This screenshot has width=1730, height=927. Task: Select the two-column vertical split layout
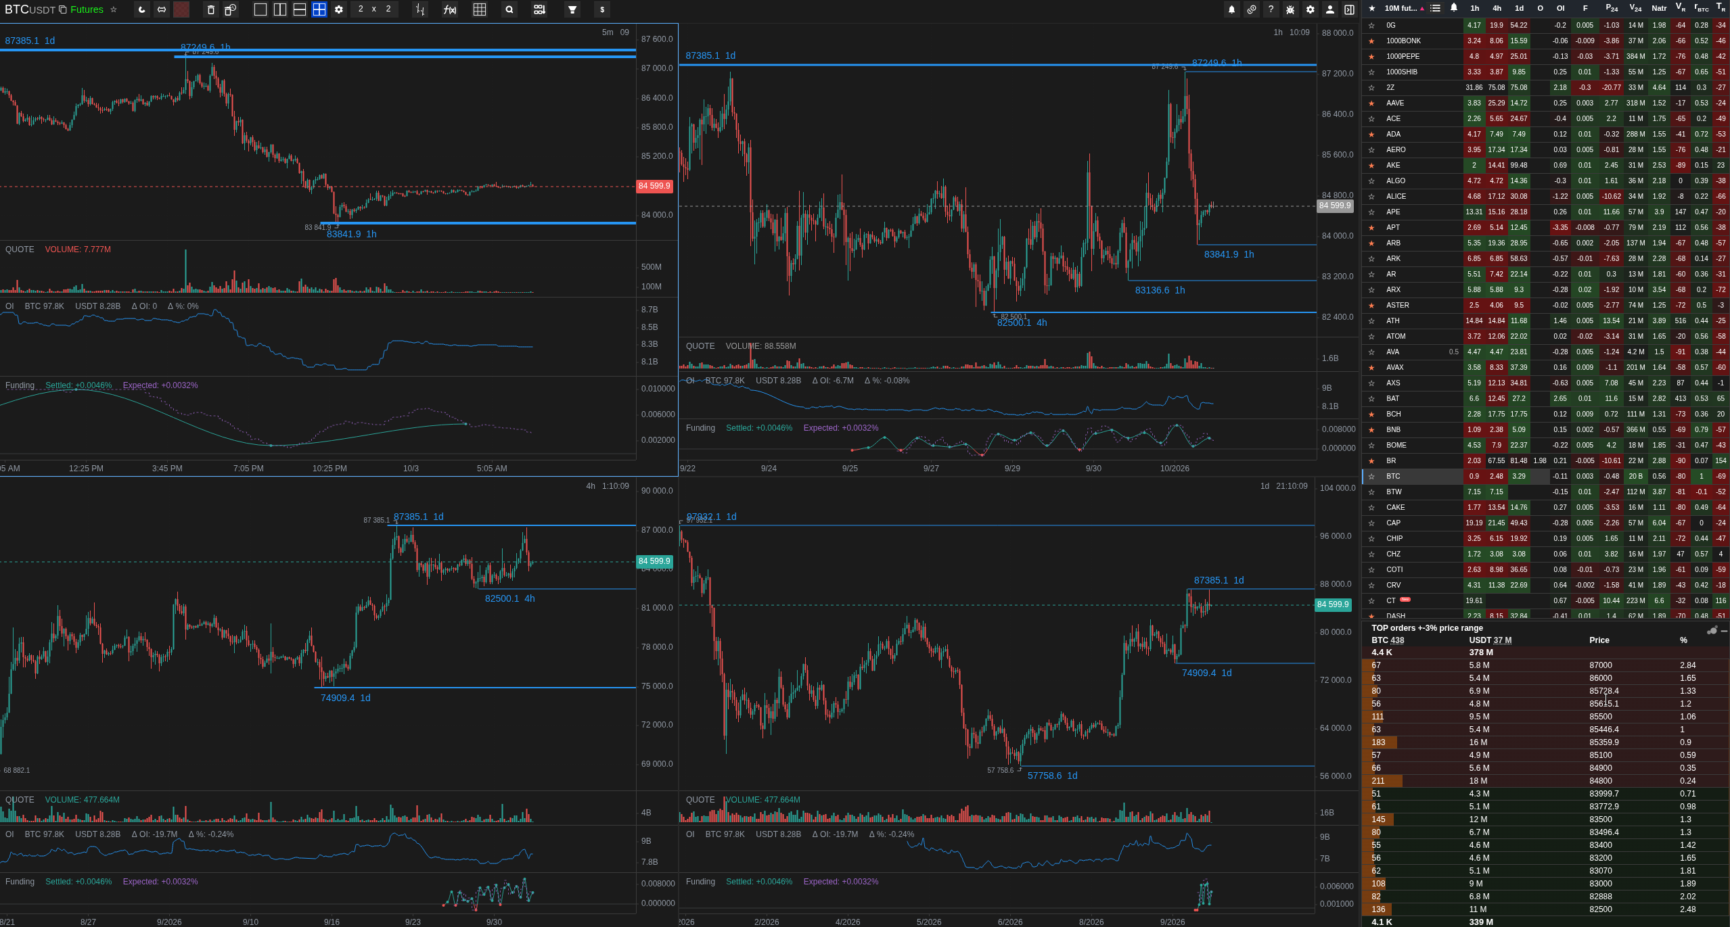pos(279,9)
